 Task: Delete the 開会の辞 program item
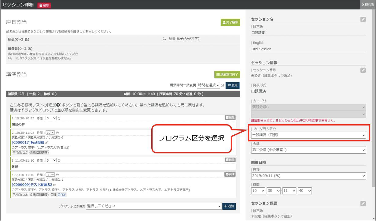pos(230,118)
